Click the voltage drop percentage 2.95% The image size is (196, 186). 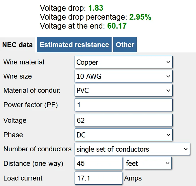140,17
